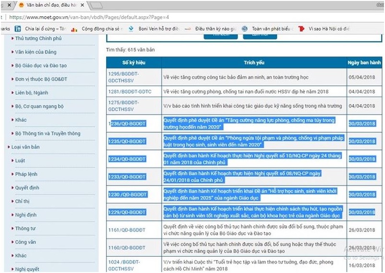The width and height of the screenshot is (385, 273).
Task: Open 'Toàn văn phát biểu' bookmark
Action: pos(268,29)
